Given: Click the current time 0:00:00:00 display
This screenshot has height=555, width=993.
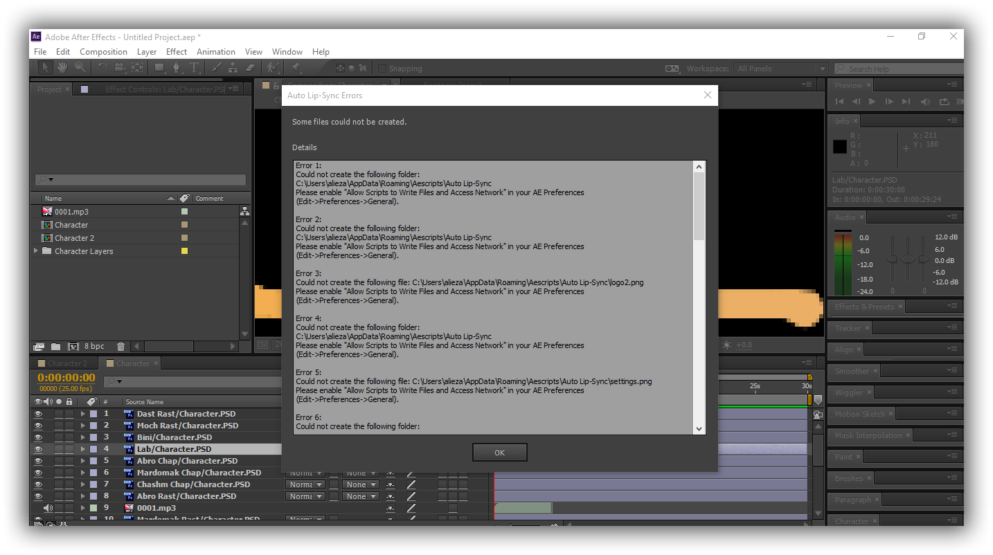Looking at the screenshot, I should 66,377.
